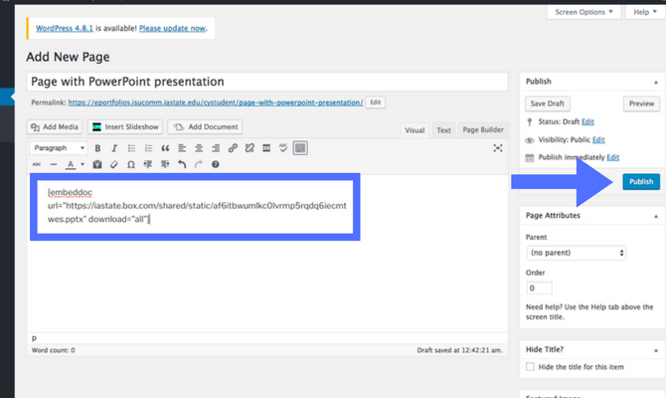The width and height of the screenshot is (666, 398).
Task: Click the Order number field
Action: (539, 288)
